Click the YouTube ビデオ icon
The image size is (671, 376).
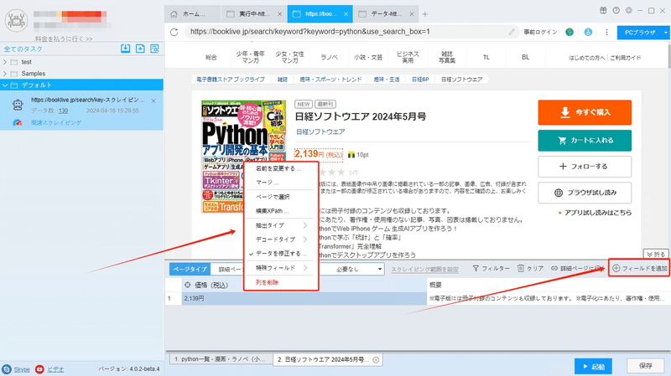coord(39,369)
